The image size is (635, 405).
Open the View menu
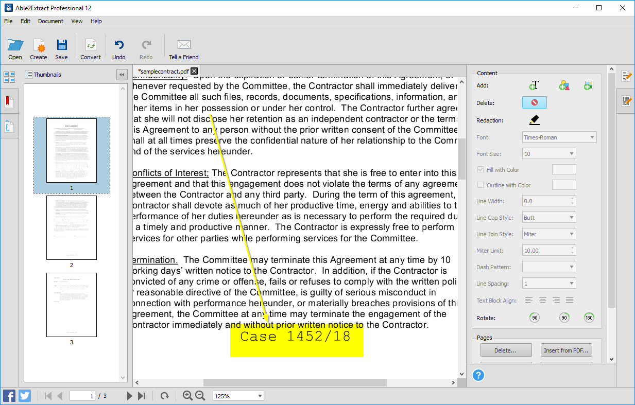tap(77, 21)
